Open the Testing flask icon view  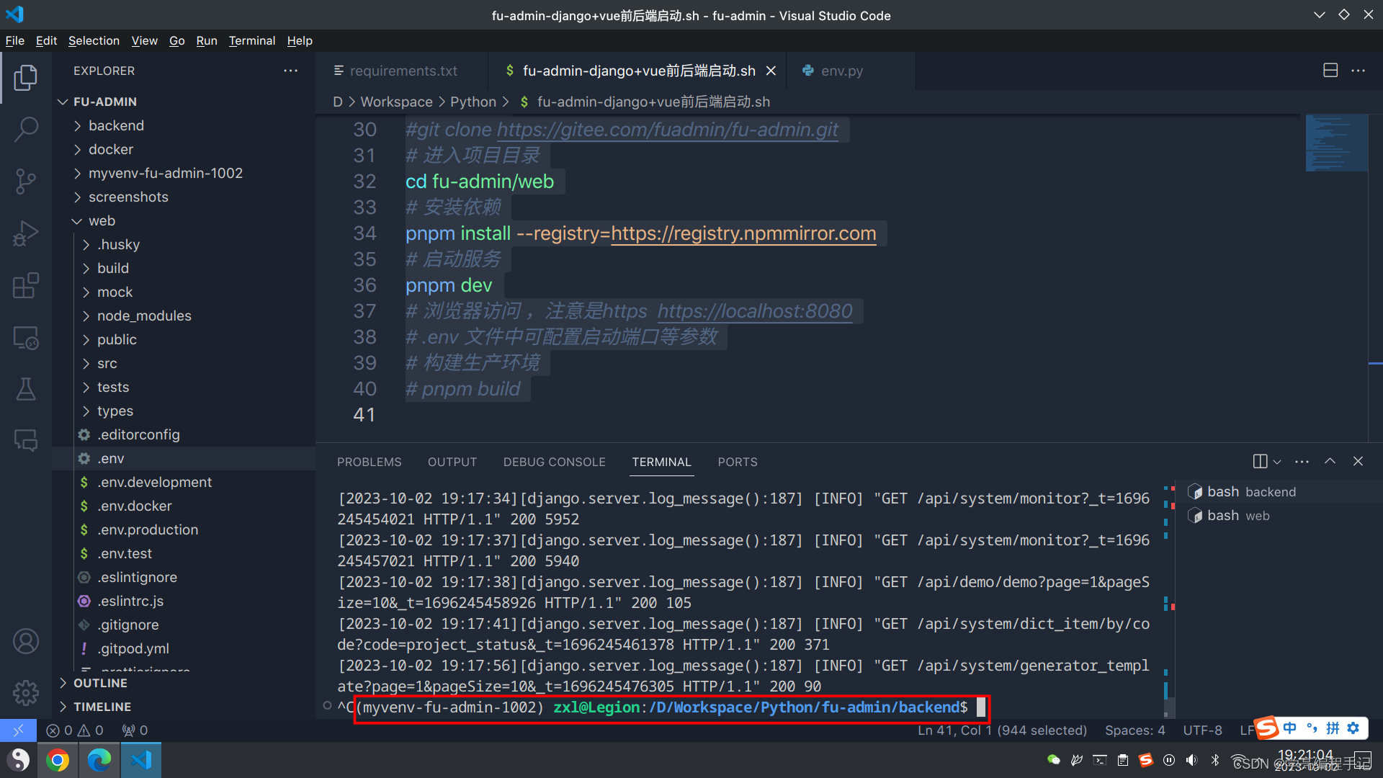pos(27,389)
